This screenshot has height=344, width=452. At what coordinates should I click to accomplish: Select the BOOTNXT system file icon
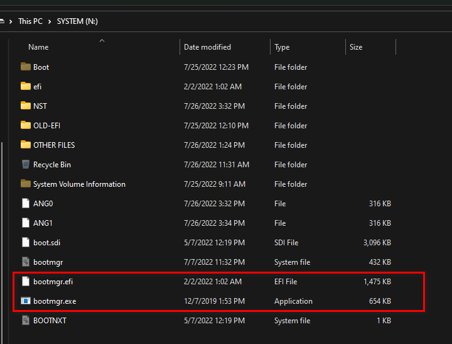tap(26, 320)
